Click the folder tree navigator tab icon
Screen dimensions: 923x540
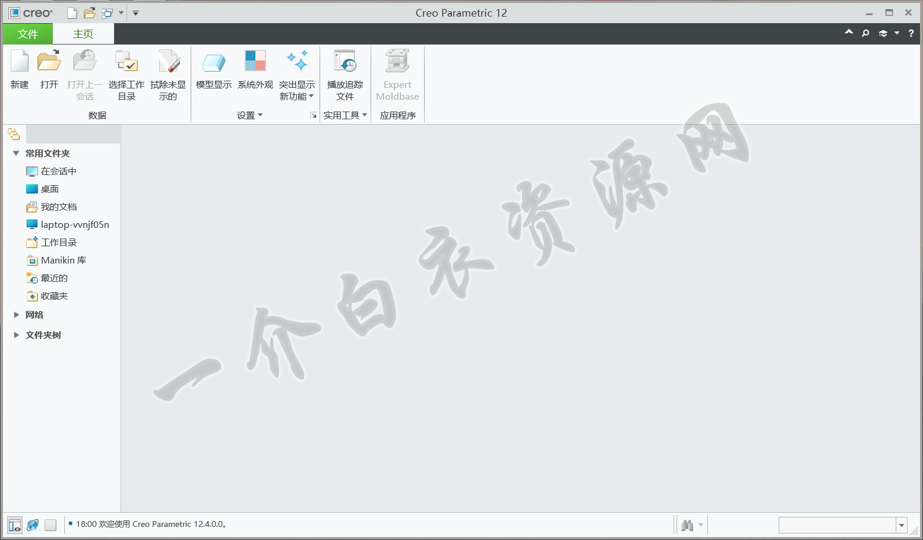14,134
